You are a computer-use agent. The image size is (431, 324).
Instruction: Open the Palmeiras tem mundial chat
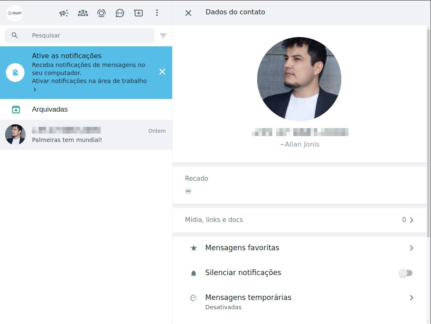pos(86,135)
